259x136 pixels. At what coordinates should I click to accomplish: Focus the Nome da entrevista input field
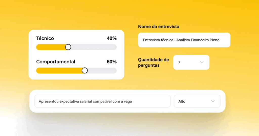pos(184,40)
